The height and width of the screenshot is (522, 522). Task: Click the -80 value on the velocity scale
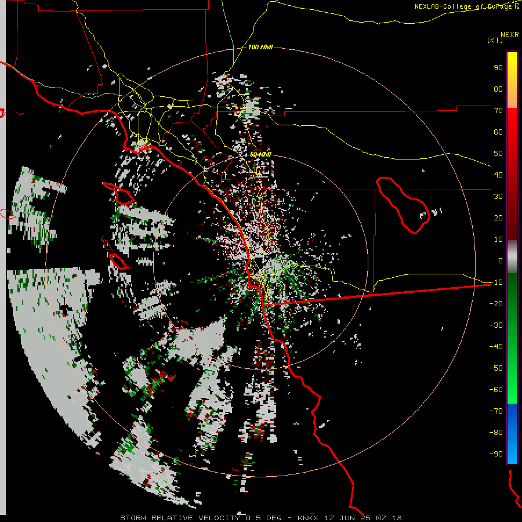496,433
